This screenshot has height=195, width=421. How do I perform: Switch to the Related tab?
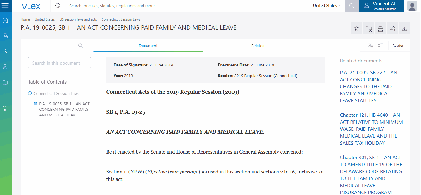[x=258, y=46]
